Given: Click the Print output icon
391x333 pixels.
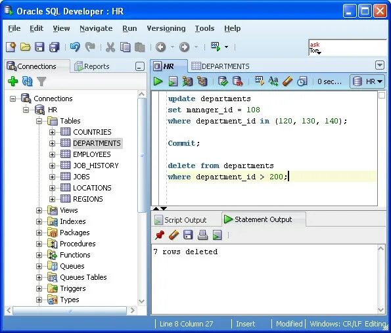Looking at the screenshot, I should 202,235.
